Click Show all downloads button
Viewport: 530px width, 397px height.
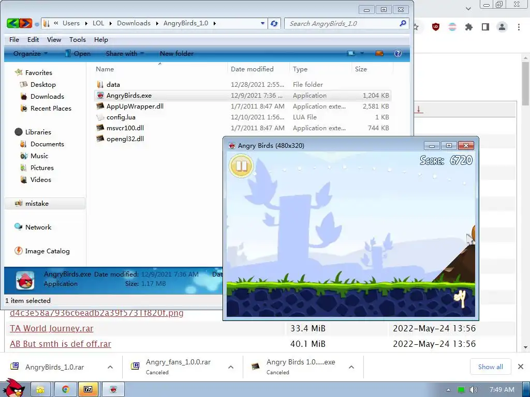(491, 367)
